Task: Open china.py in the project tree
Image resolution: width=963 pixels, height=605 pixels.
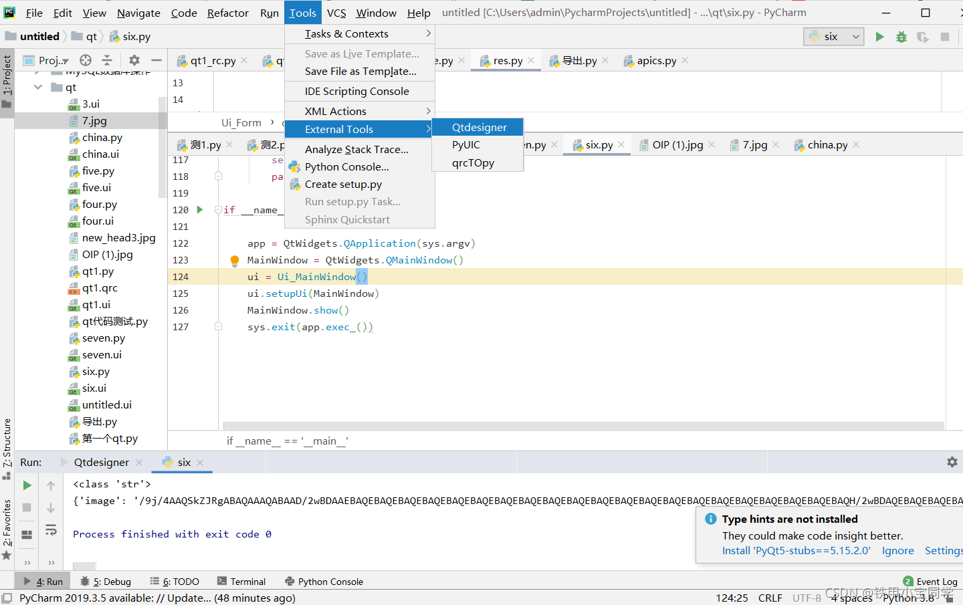Action: coord(102,138)
